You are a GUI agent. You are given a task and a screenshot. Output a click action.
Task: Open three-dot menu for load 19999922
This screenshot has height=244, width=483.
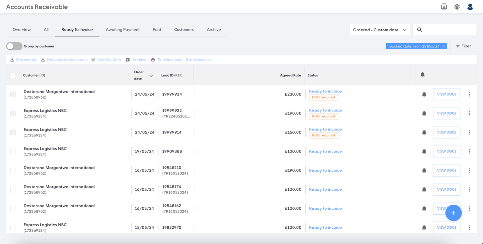[x=469, y=113]
